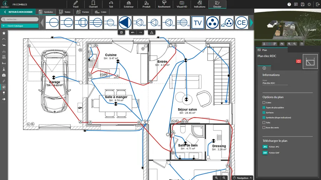
Task: Toggle the Rose des vents checkbox
Action: tap(264, 127)
